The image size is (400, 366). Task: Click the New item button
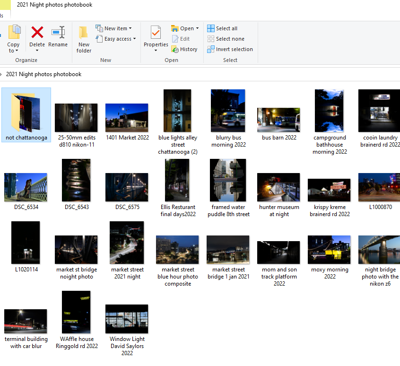114,28
